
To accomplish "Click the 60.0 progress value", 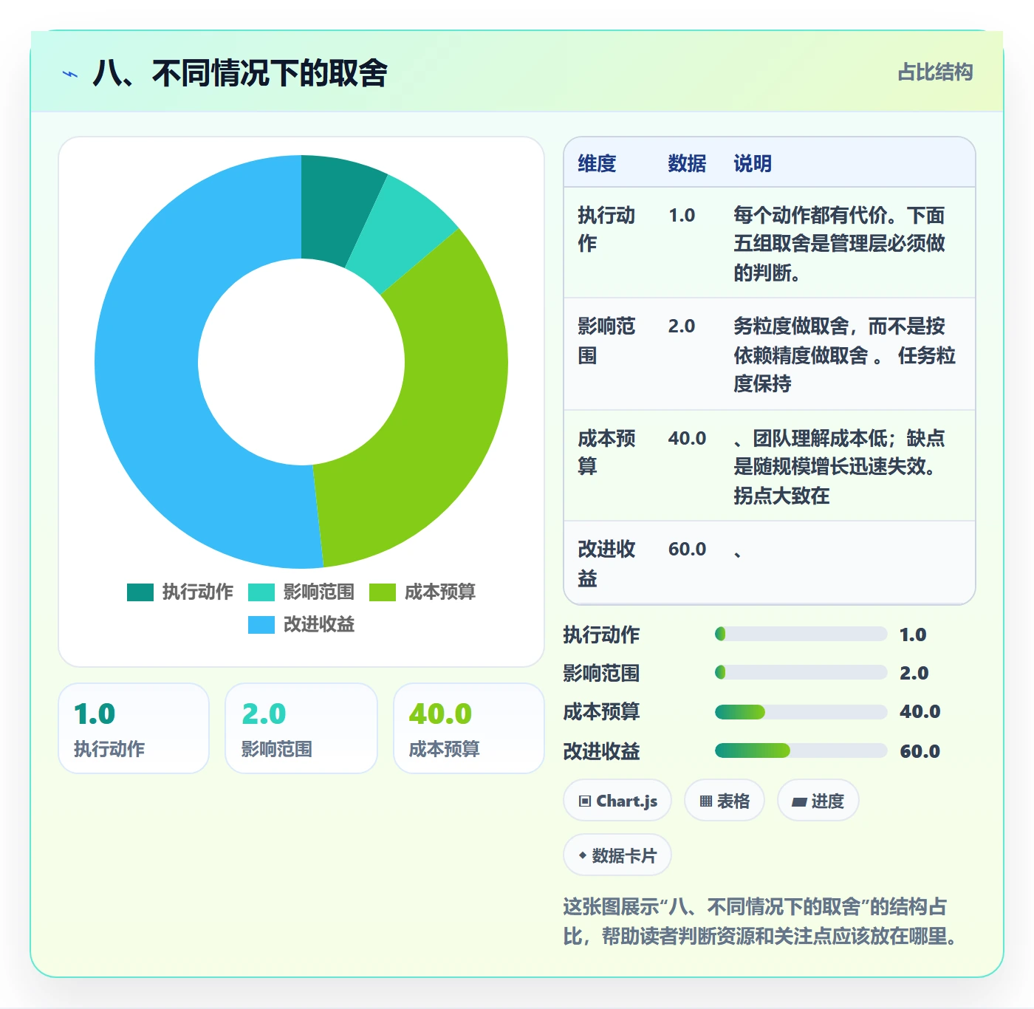I will coord(920,751).
